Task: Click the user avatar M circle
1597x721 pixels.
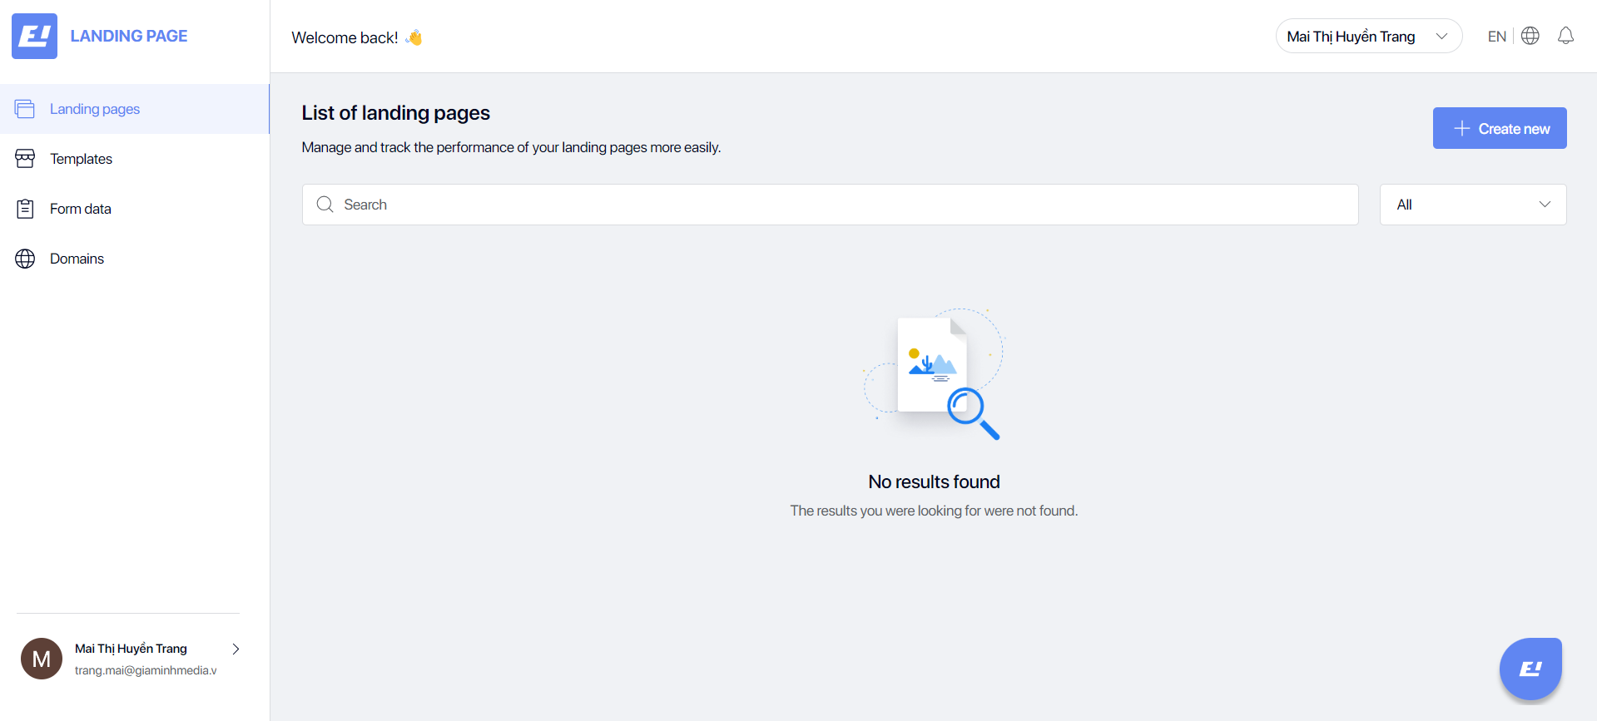Action: 42,659
